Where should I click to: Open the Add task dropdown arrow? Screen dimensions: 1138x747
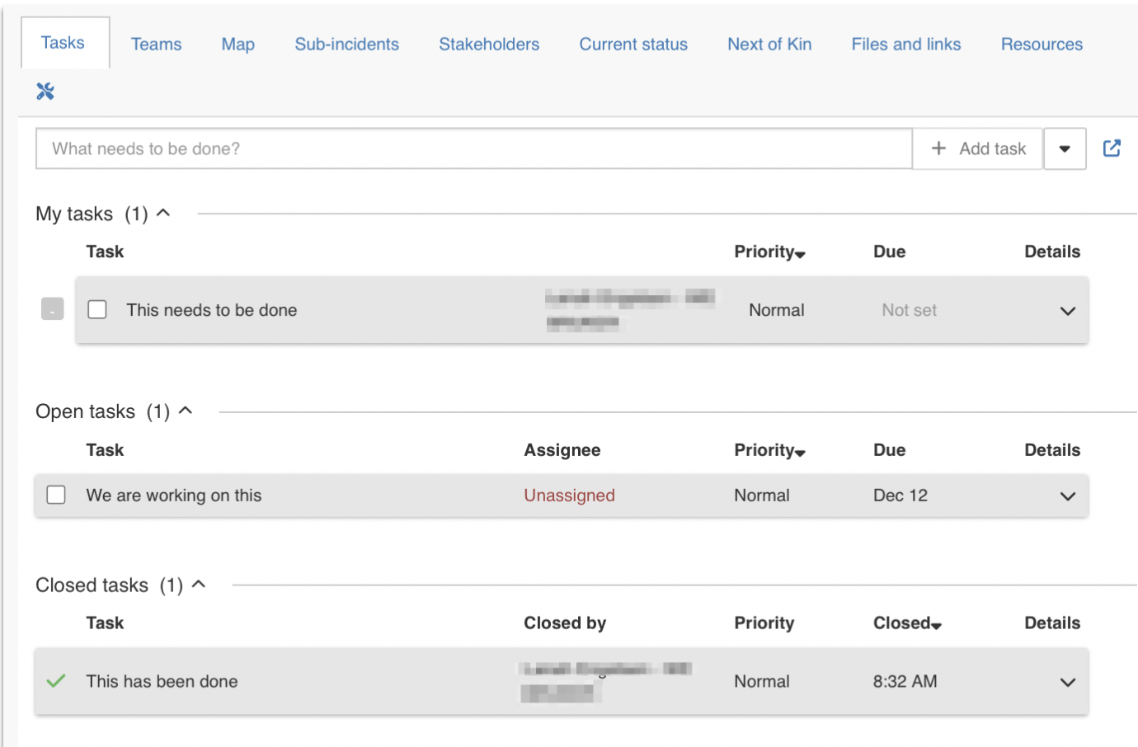[x=1064, y=149]
